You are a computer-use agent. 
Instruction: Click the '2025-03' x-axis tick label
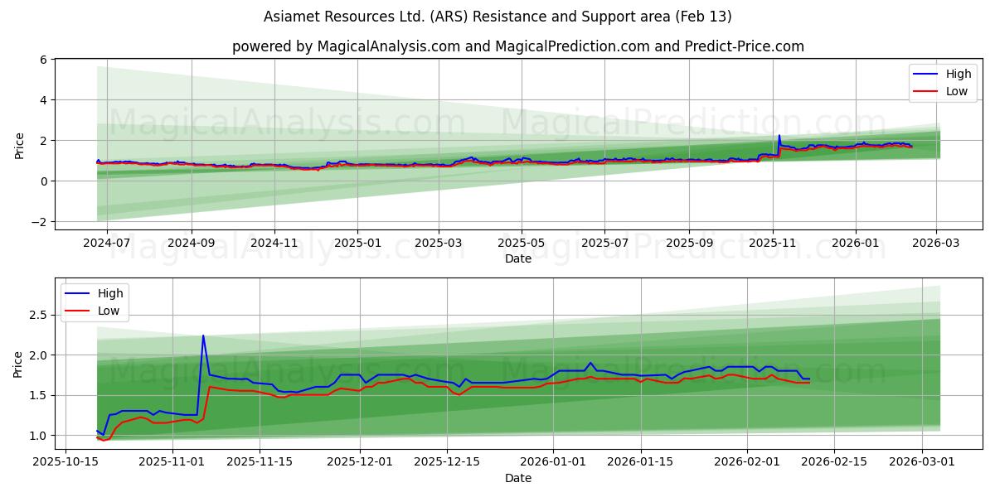438,244
